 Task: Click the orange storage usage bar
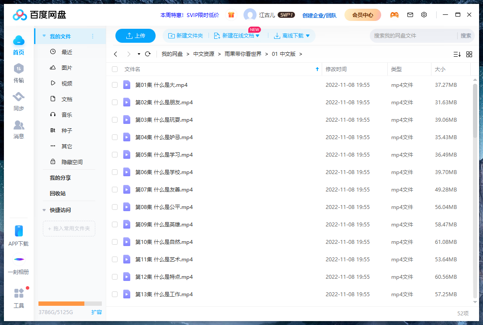click(61, 304)
